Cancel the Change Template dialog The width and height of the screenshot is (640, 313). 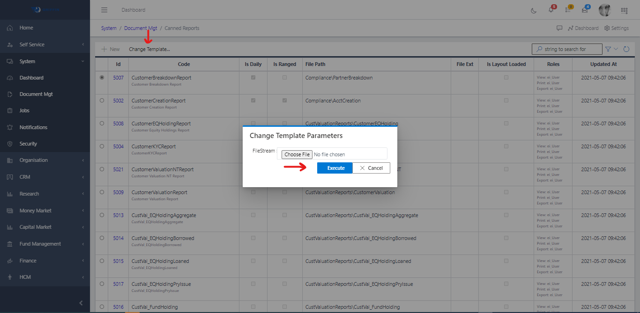pyautogui.click(x=371, y=168)
